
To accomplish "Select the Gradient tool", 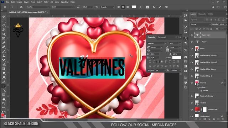I will click(4, 69).
